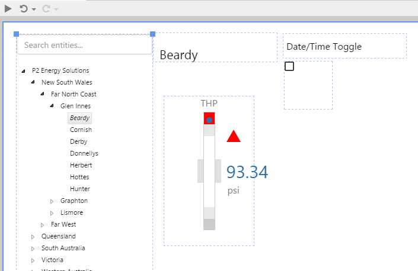Toggle the Date/Time checkbox
This screenshot has width=418, height=271.
point(289,66)
